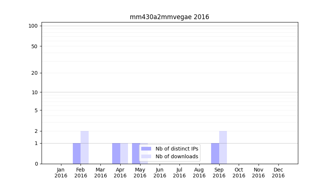
Task: Click the Nb of downloads legend swatch
Action: (146, 156)
